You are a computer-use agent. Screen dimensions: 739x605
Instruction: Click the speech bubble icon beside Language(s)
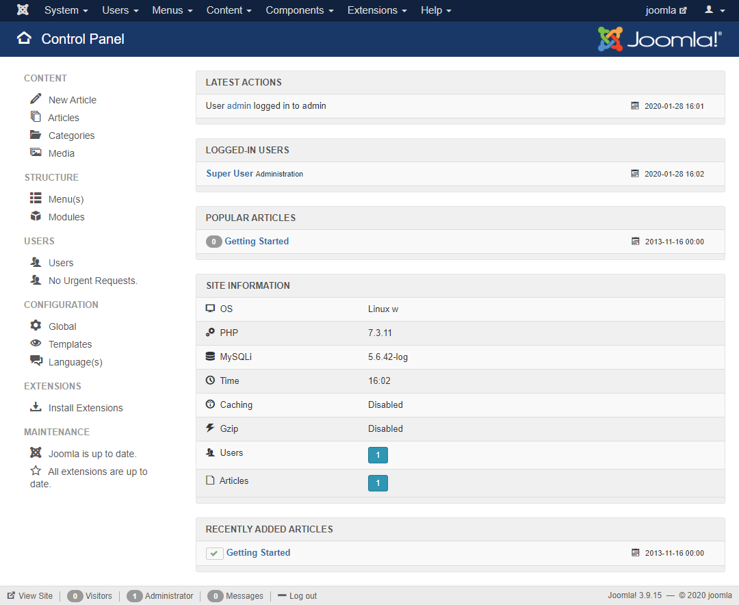(x=36, y=361)
